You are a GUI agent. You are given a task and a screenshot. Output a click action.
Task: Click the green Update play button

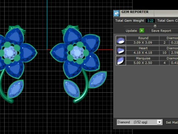point(142,31)
